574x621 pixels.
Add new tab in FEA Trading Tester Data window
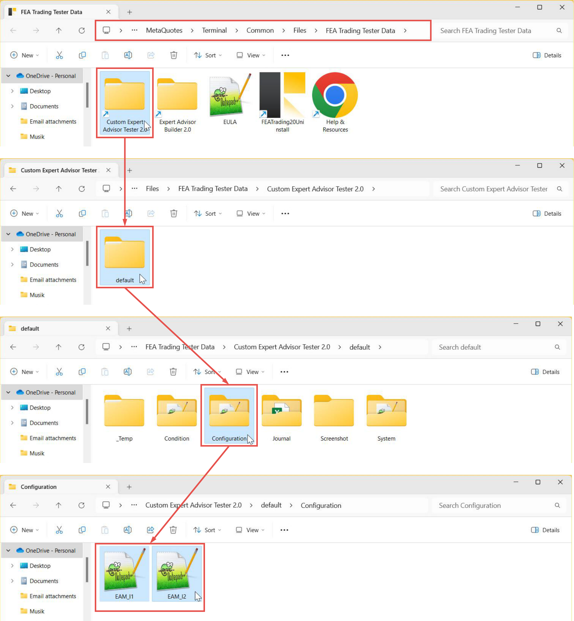coord(129,12)
